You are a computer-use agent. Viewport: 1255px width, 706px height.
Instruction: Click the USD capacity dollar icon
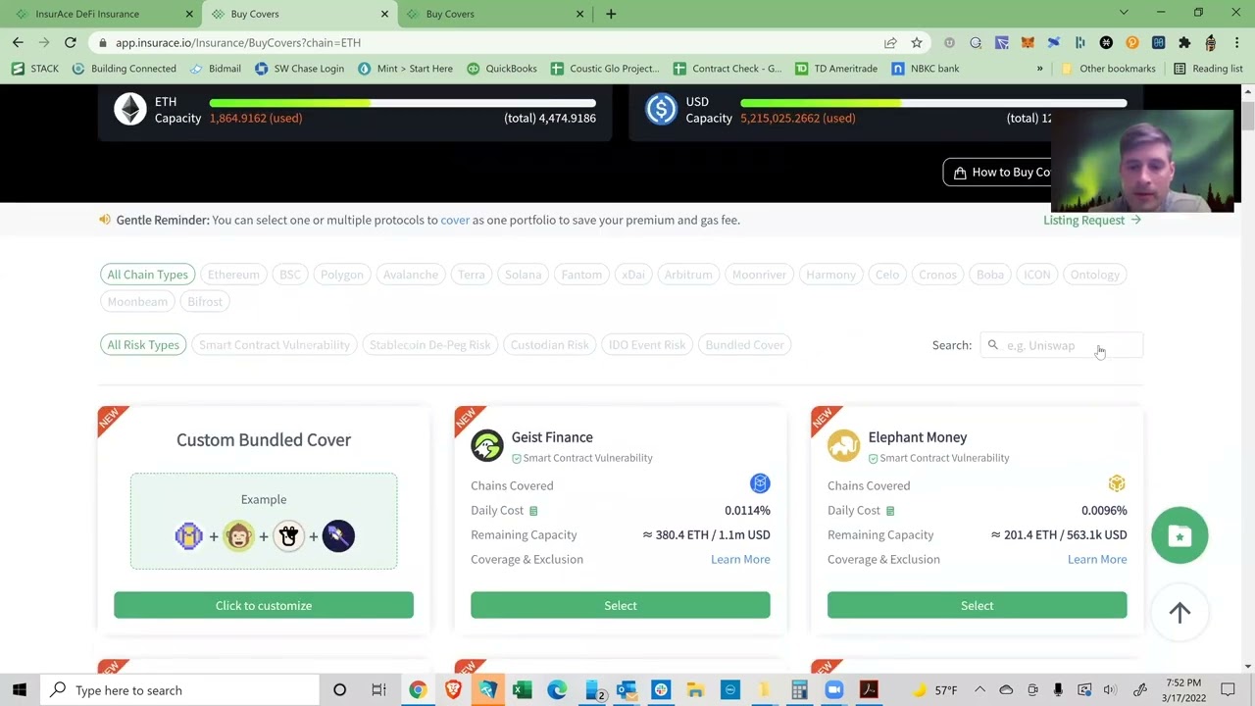661,109
